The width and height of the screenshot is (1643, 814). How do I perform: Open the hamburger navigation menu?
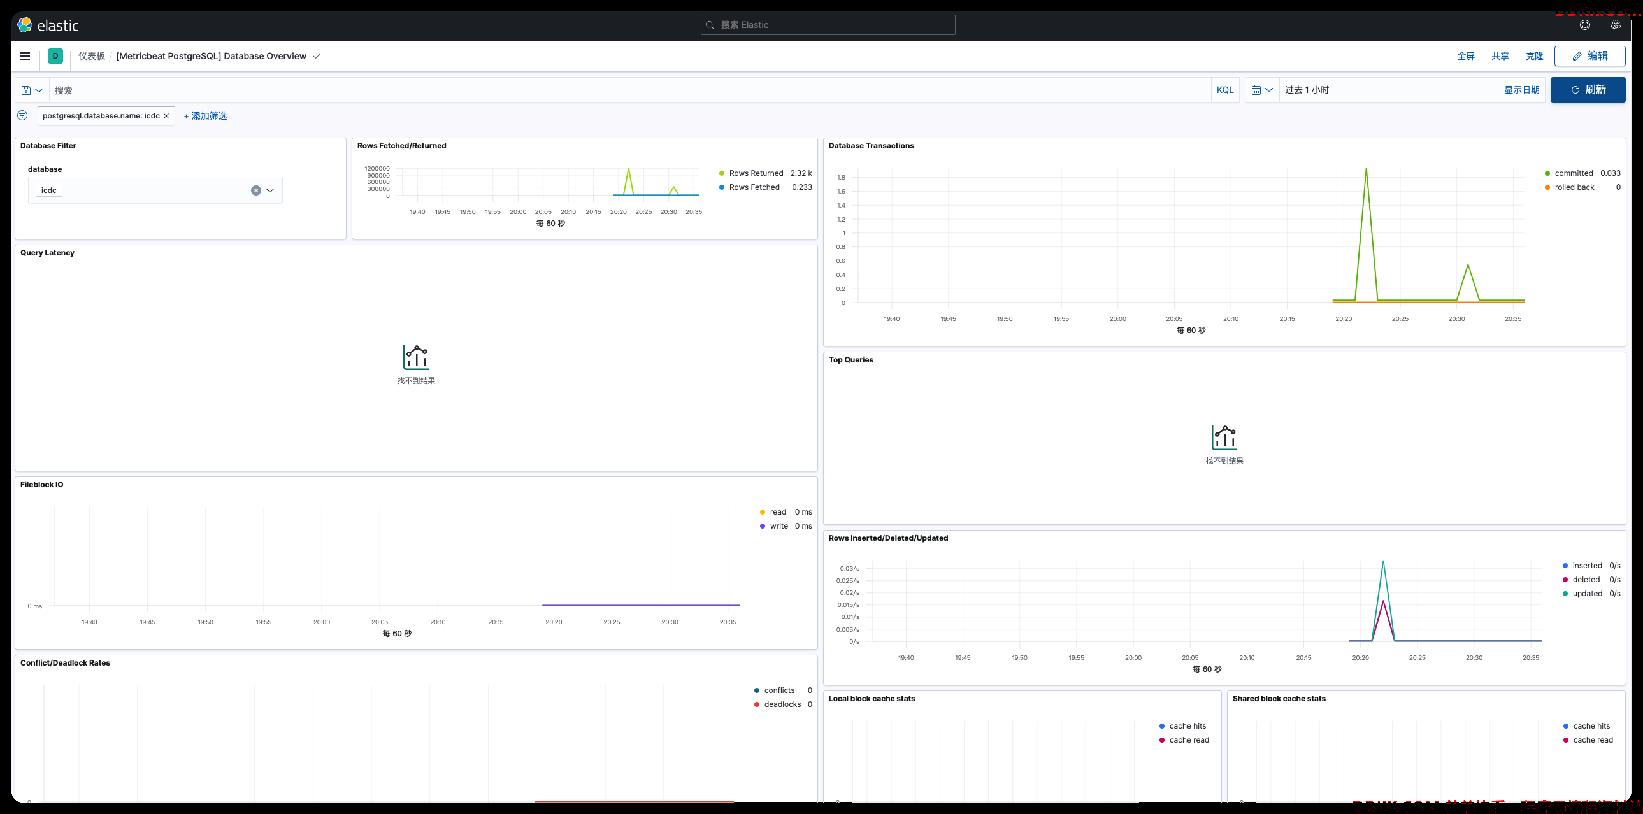coord(25,56)
